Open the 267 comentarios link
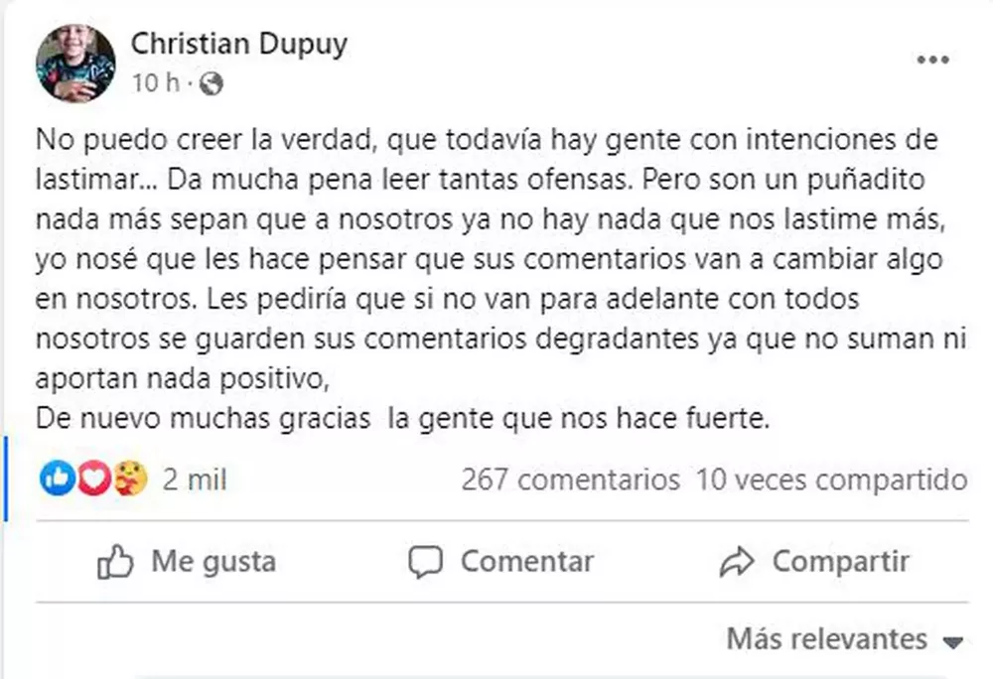Screen dimensions: 993x679 click(x=570, y=481)
